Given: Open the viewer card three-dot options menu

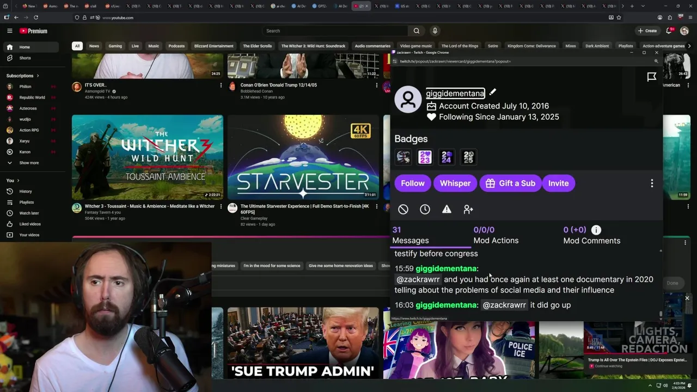Looking at the screenshot, I should [x=652, y=183].
